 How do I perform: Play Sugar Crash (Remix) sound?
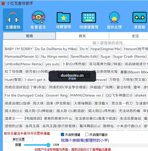point(130,56)
